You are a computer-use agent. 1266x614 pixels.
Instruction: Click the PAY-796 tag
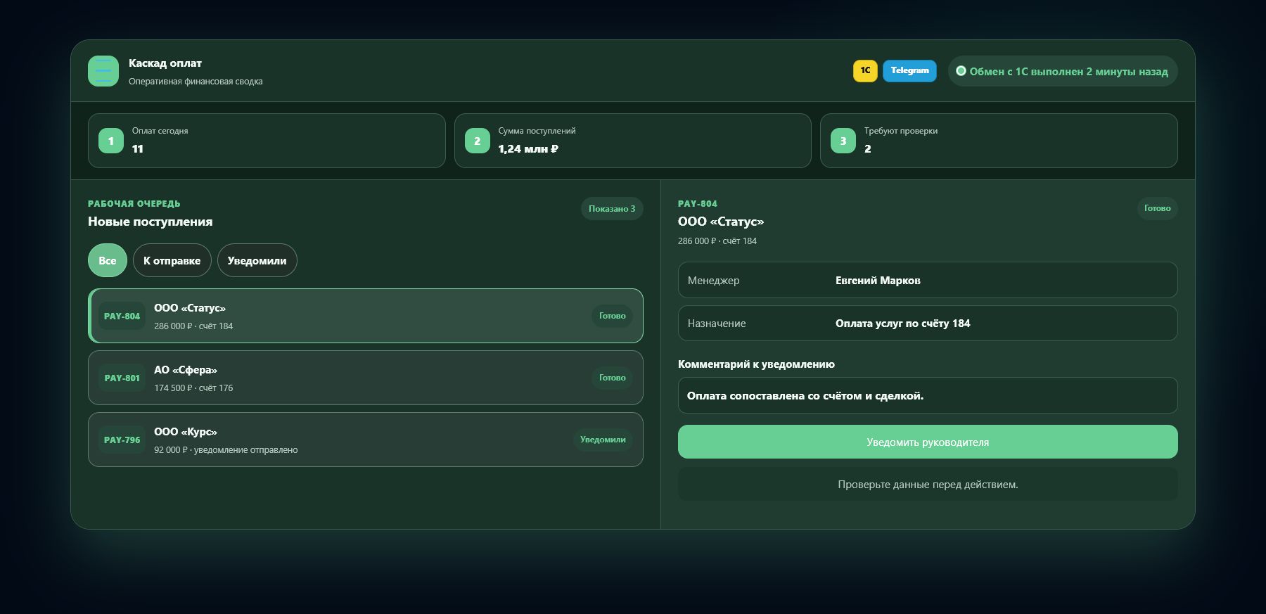pyautogui.click(x=122, y=440)
